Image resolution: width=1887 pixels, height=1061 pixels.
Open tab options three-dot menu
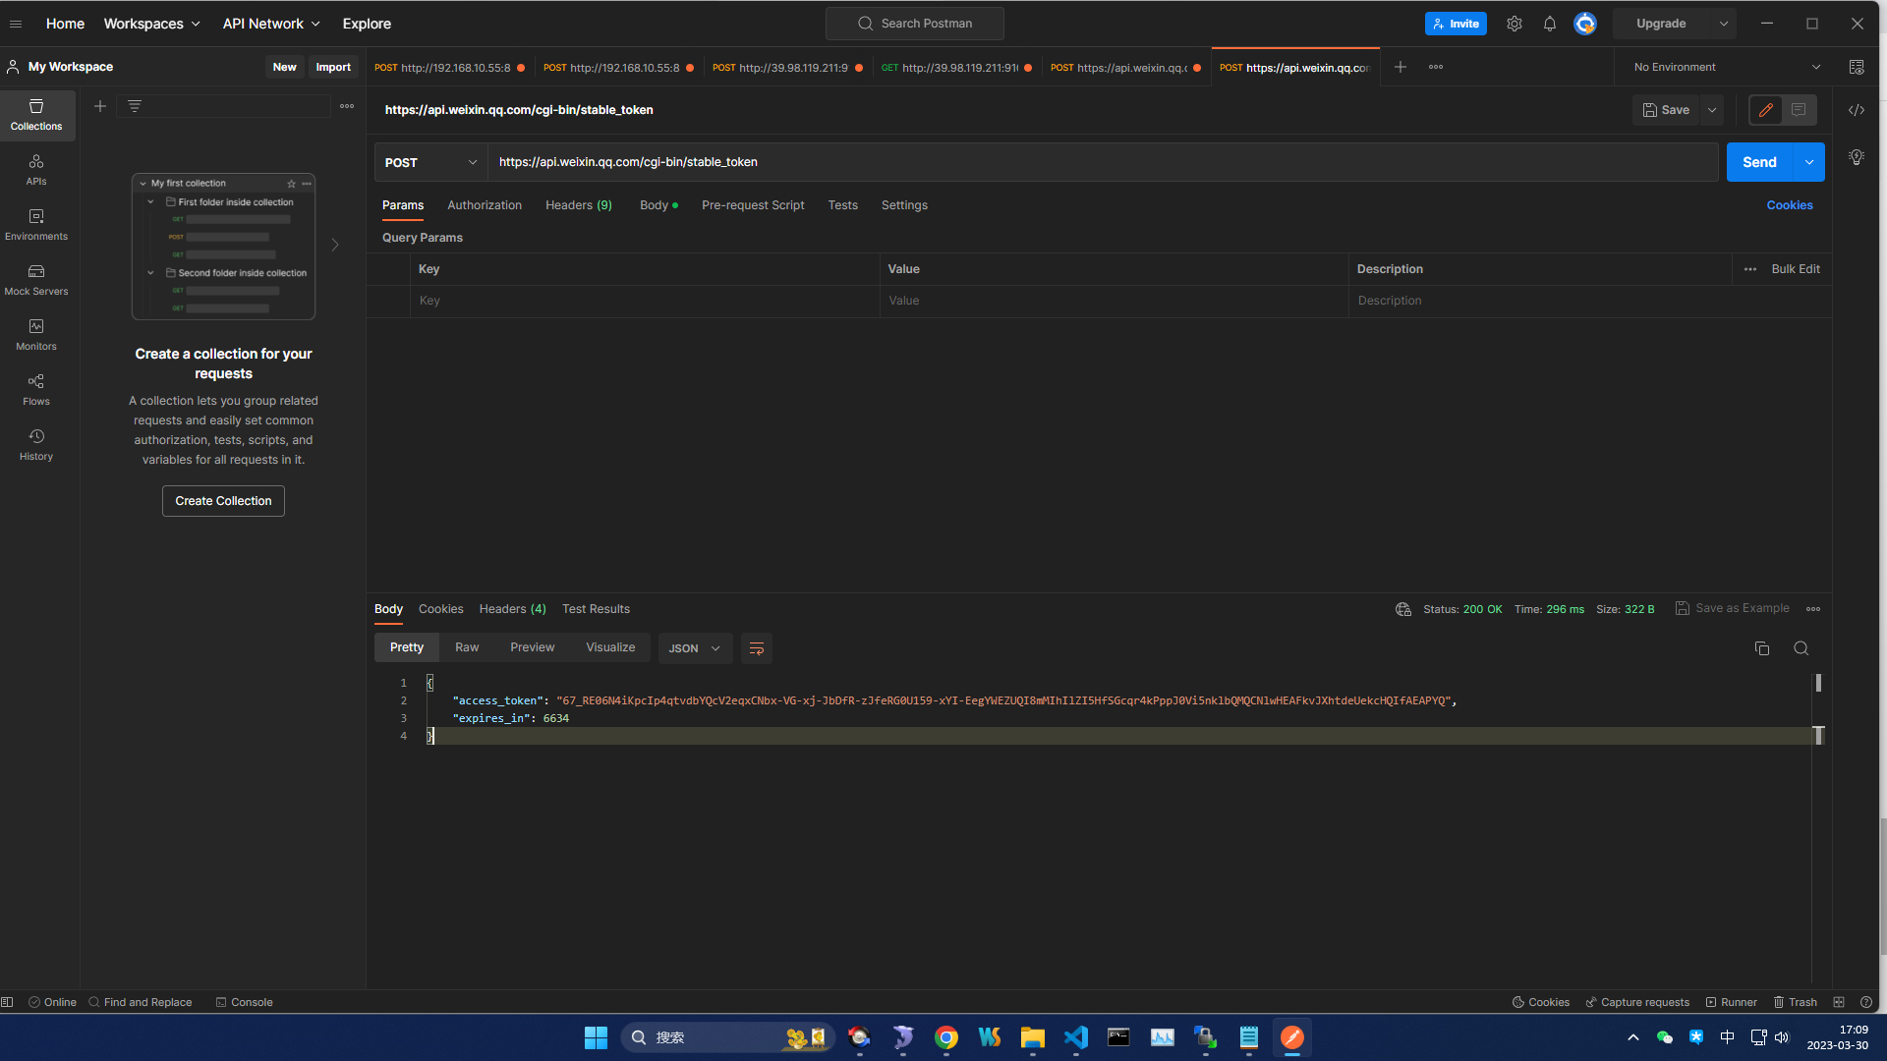pos(1436,67)
